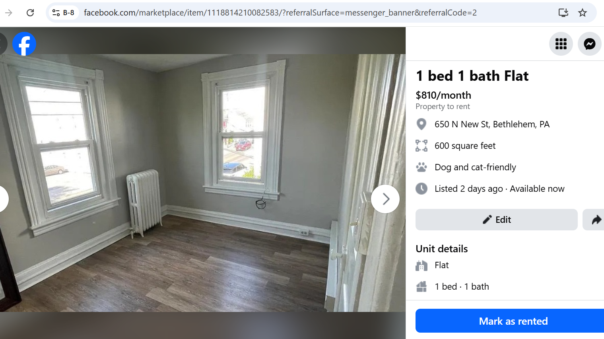
Task: Open the Messenger chat icon
Action: pyautogui.click(x=589, y=44)
